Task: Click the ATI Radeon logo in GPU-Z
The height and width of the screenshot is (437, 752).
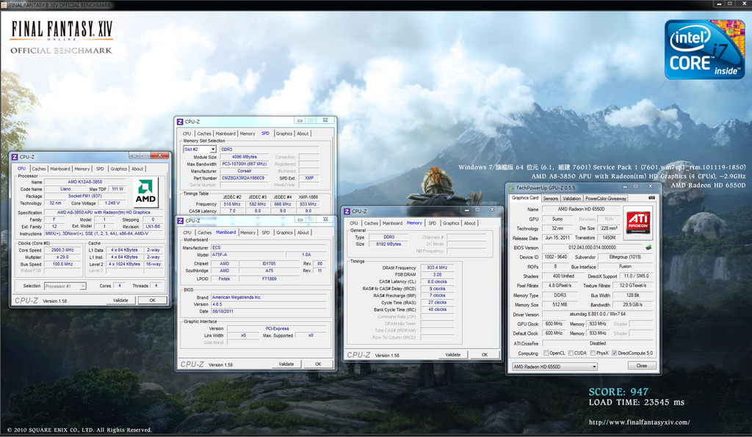Action: (x=638, y=223)
